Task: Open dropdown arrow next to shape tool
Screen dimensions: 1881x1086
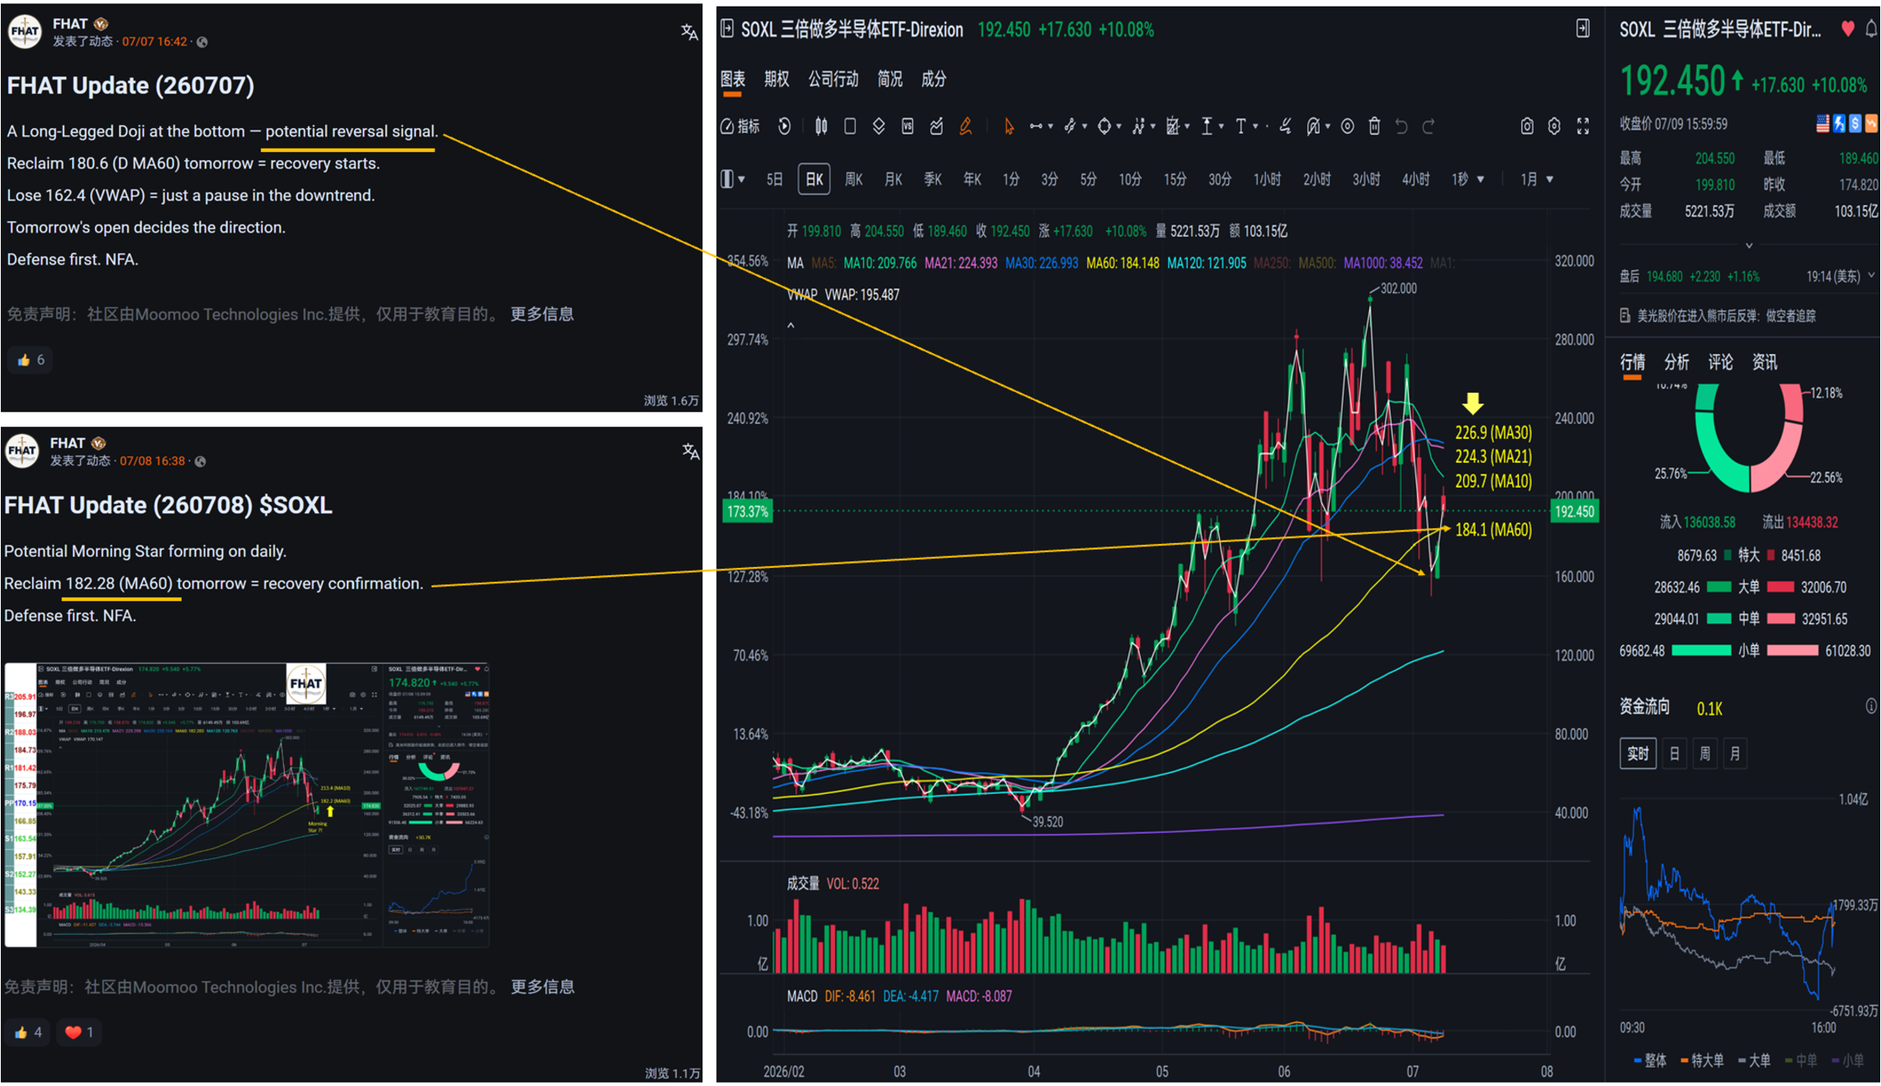Action: [1118, 126]
